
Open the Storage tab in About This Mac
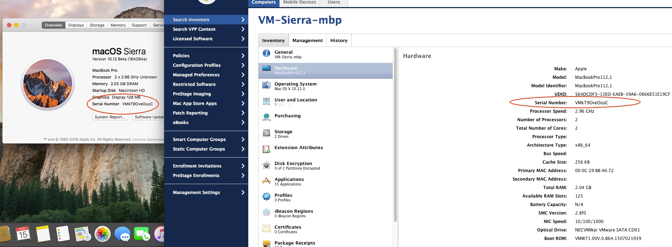click(97, 25)
